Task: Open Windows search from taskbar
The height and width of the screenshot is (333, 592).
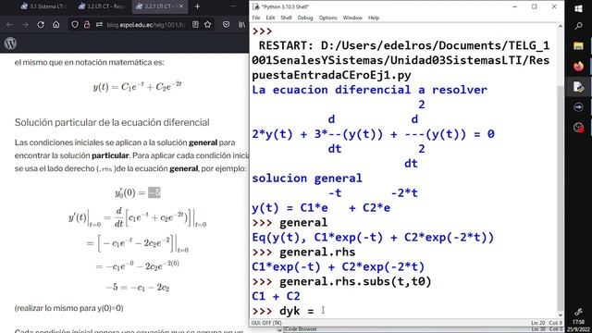Action: (578, 26)
